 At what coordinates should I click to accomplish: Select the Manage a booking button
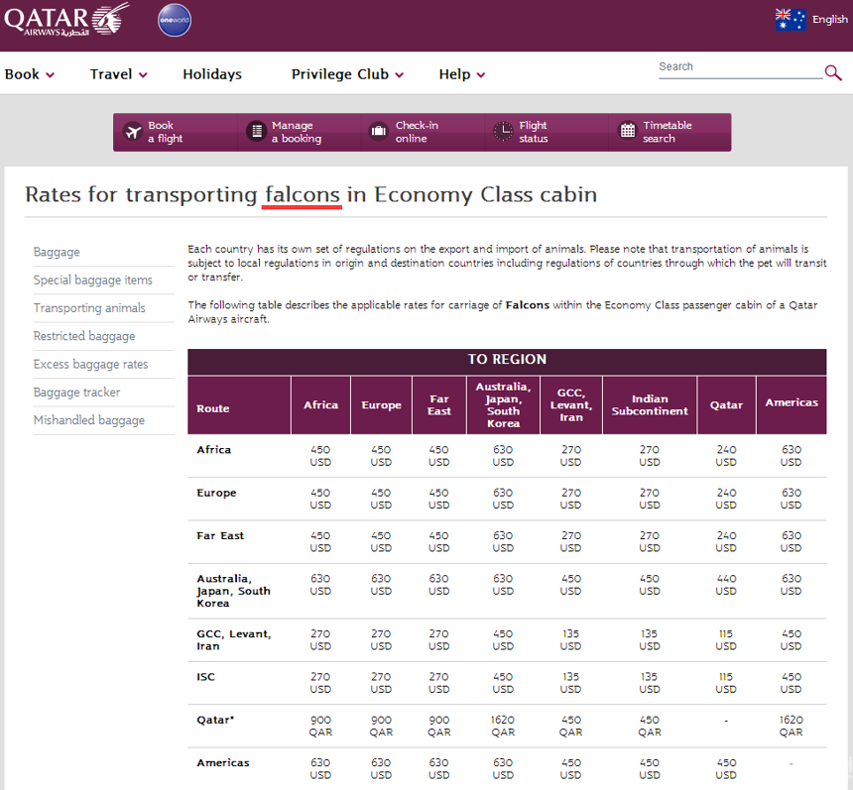[x=300, y=132]
